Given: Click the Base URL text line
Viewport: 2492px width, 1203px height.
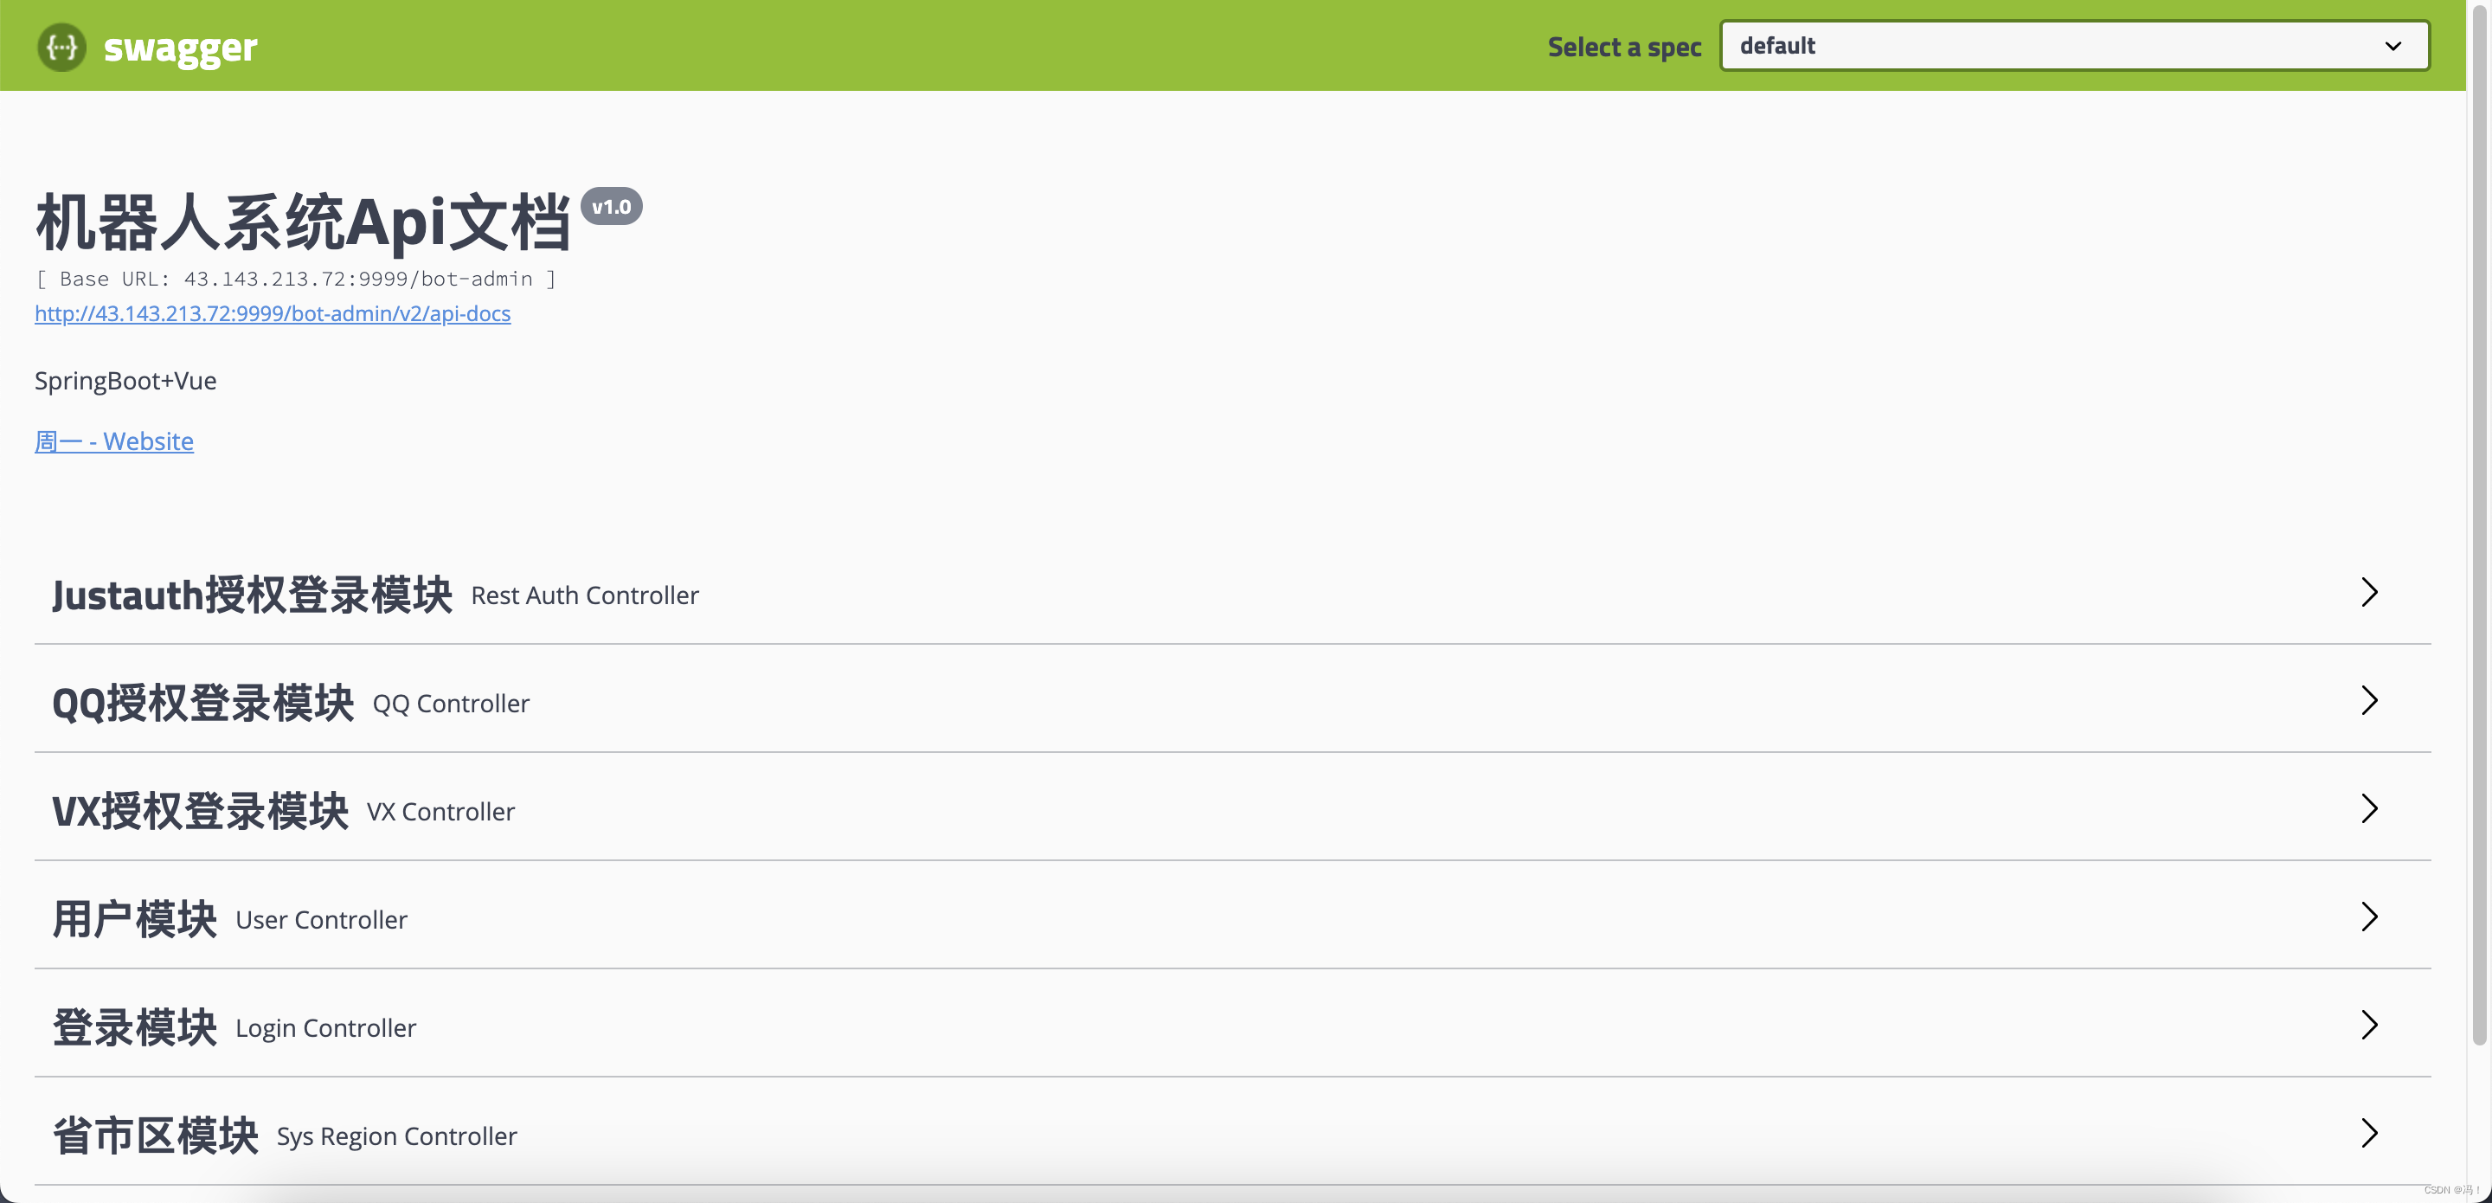Looking at the screenshot, I should coord(296,279).
